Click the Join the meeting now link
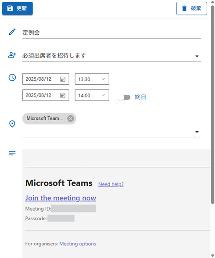The height and width of the screenshot is (258, 215). 61,198
